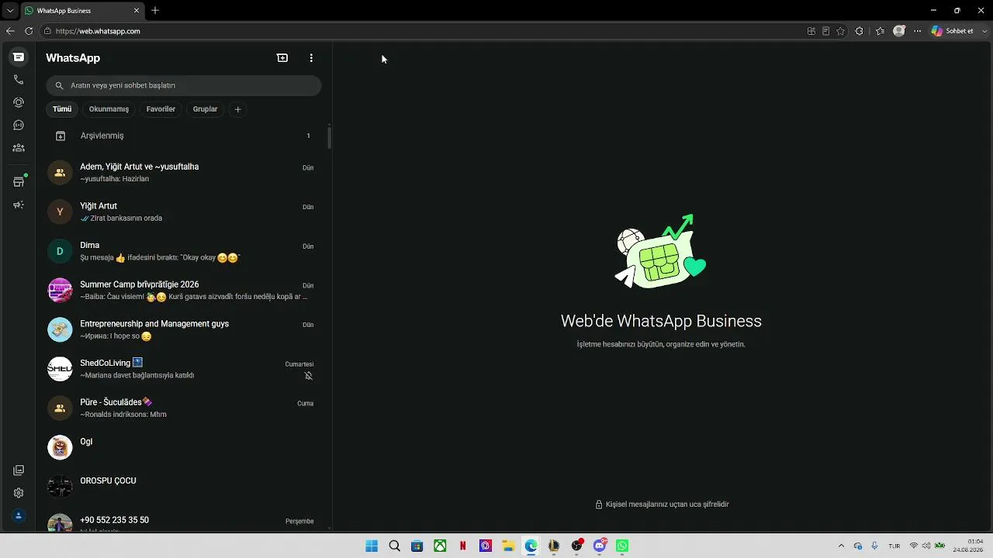Select the WhatsApp Business browser tab
The height and width of the screenshot is (558, 993).
81,11
